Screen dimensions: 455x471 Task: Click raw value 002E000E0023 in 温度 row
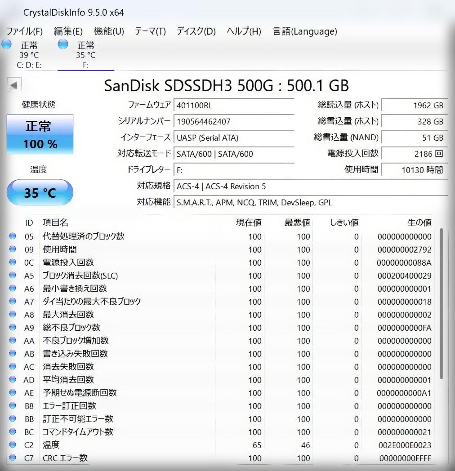click(405, 445)
